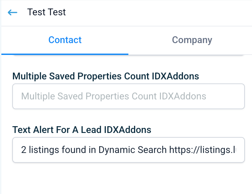252x194 pixels.
Task: Click the word "Company" in the tab bar
Action: pyautogui.click(x=192, y=40)
